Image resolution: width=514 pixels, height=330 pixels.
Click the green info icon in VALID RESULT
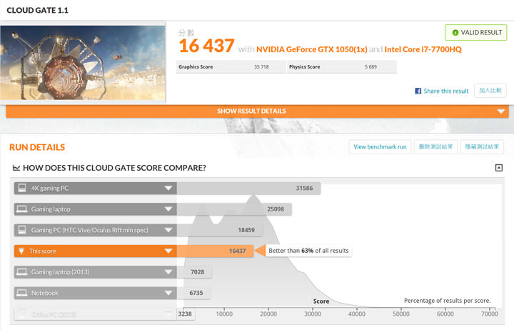pos(455,33)
